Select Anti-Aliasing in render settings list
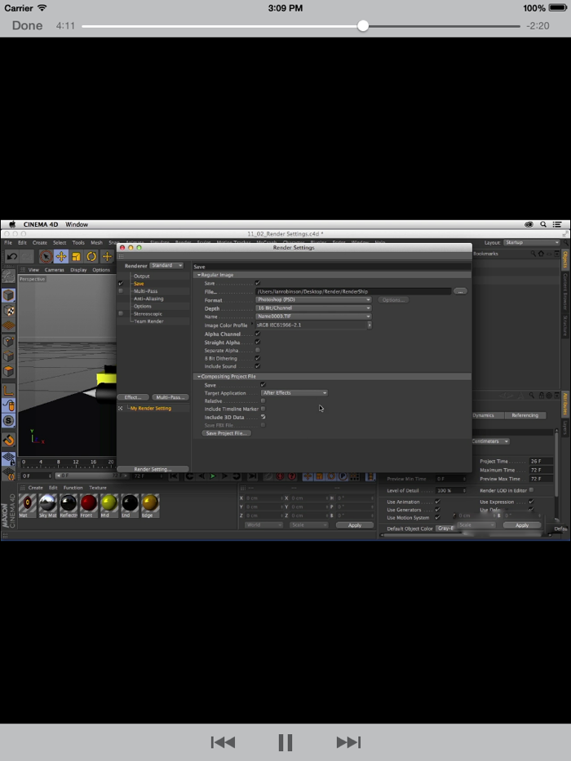Viewport: 571px width, 761px height. coord(148,299)
